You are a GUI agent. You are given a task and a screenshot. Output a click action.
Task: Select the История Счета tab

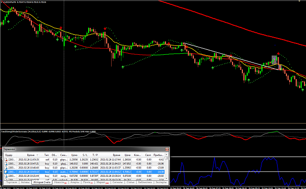tap(42, 182)
